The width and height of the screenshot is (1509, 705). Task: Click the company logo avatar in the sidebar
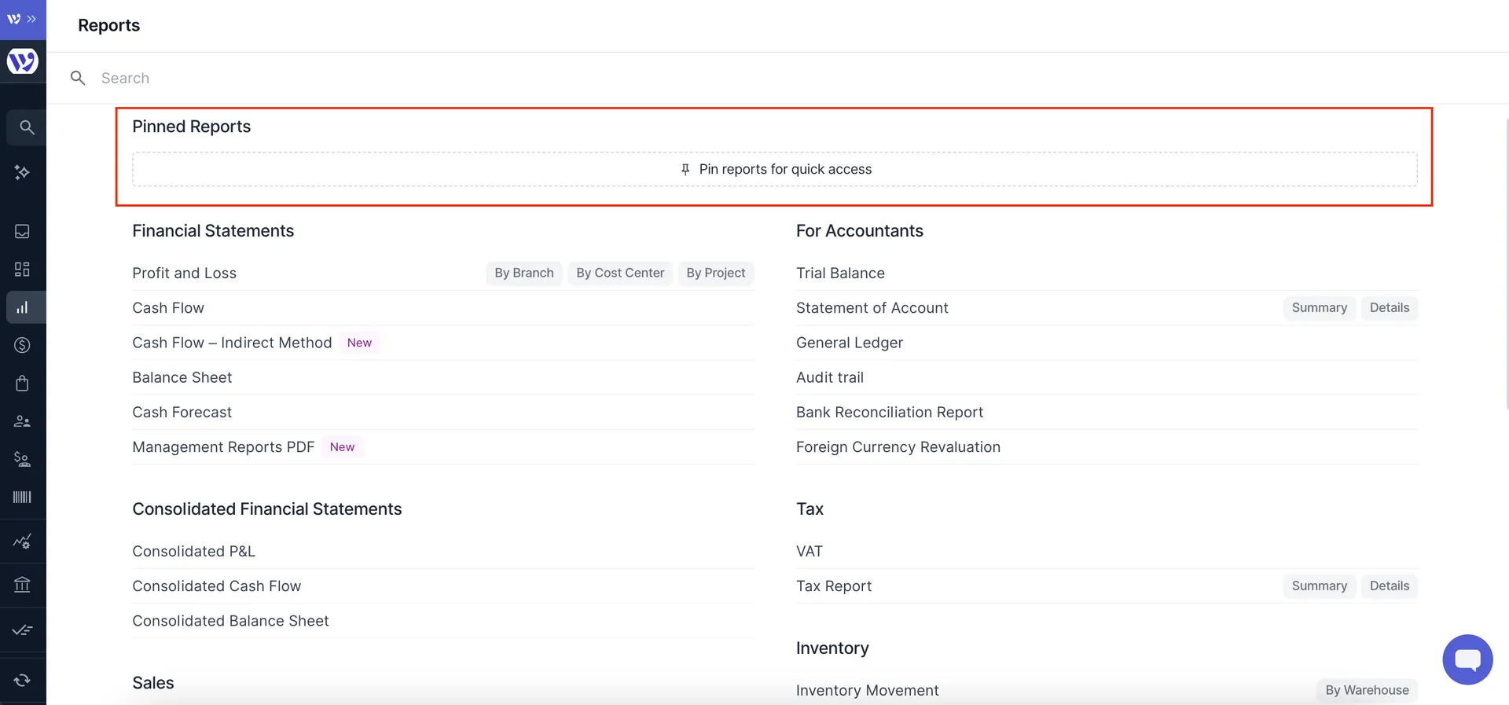(x=23, y=61)
